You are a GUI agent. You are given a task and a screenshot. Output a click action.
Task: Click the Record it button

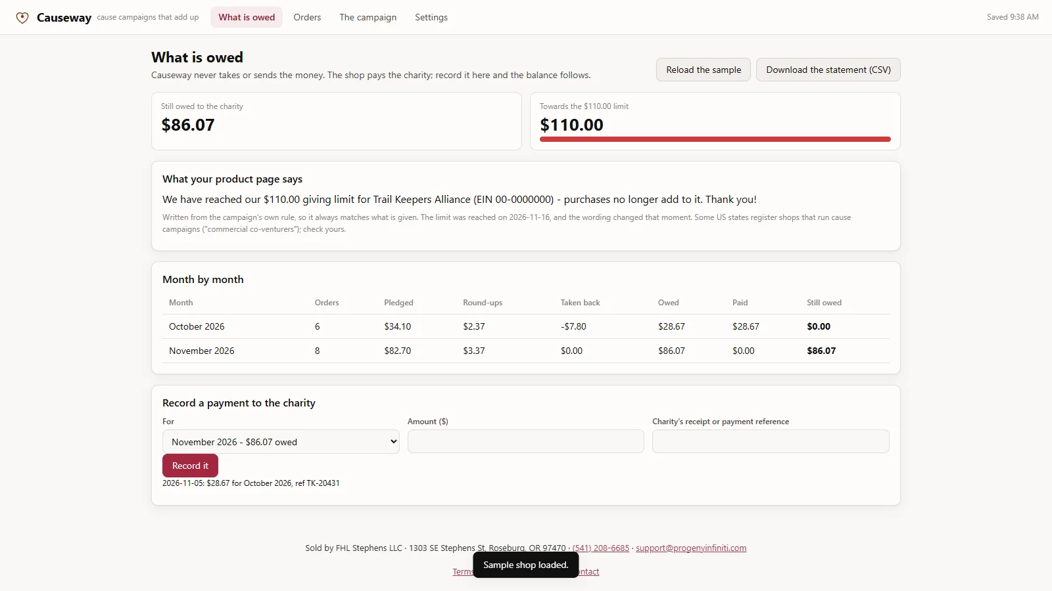[x=190, y=466]
